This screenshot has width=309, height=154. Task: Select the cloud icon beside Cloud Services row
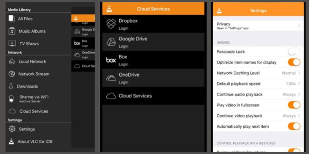111,96
